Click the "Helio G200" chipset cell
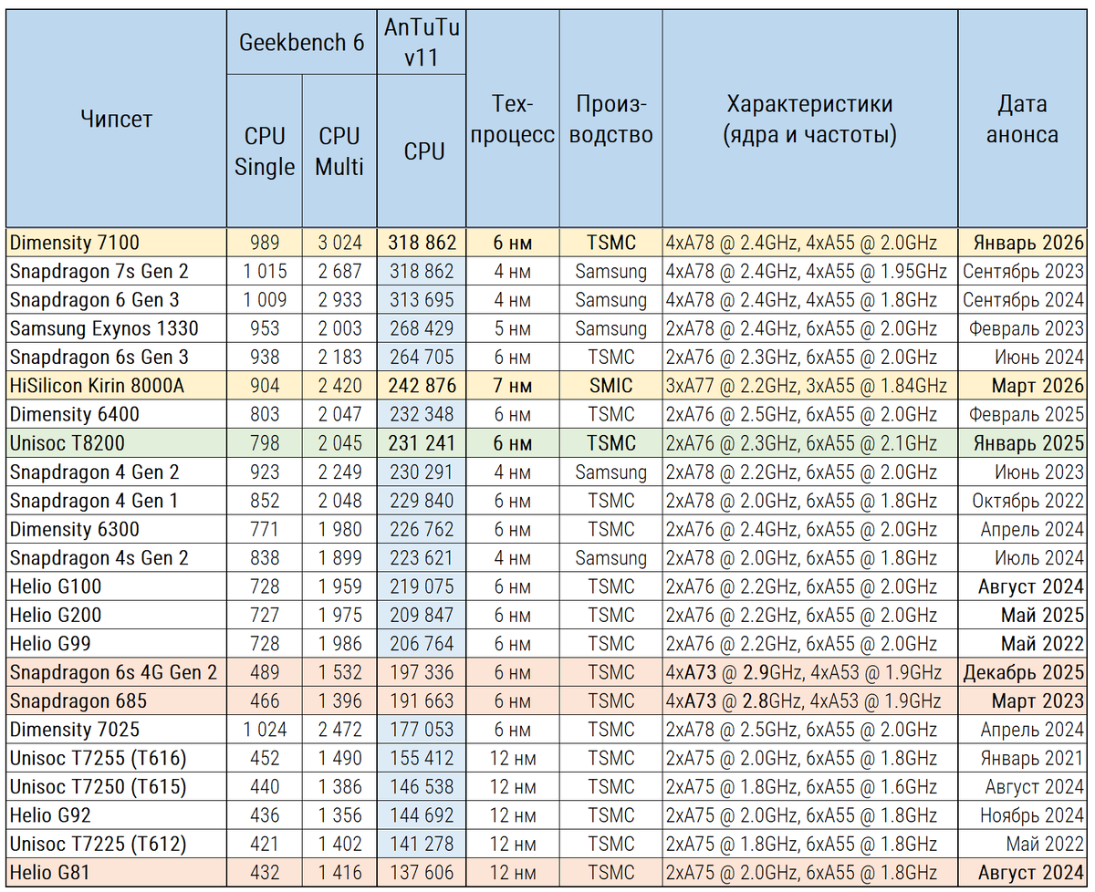The image size is (1095, 892). coord(116,615)
